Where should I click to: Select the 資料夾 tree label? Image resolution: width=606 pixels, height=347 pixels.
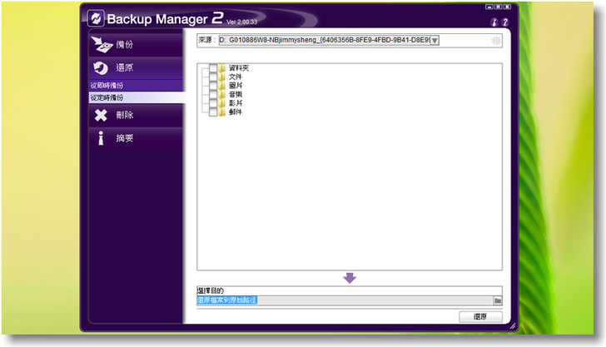[x=239, y=68]
